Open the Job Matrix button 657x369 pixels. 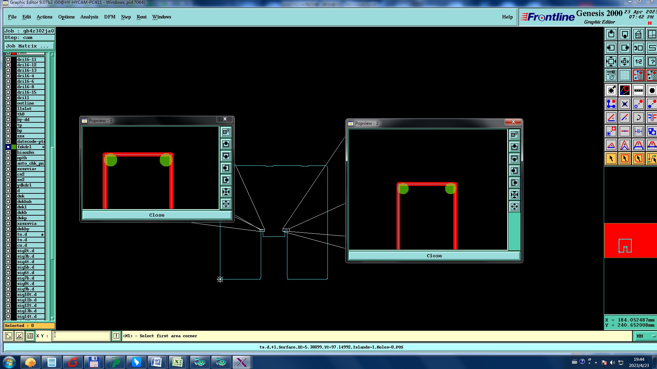29,46
